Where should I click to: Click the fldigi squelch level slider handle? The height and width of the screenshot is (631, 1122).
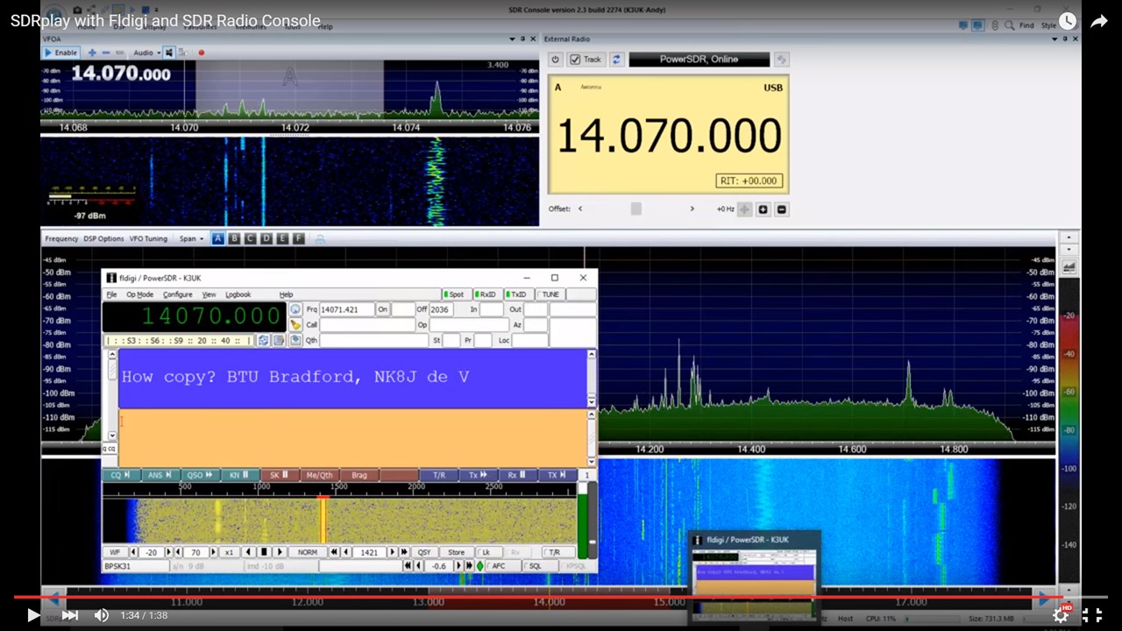click(593, 542)
